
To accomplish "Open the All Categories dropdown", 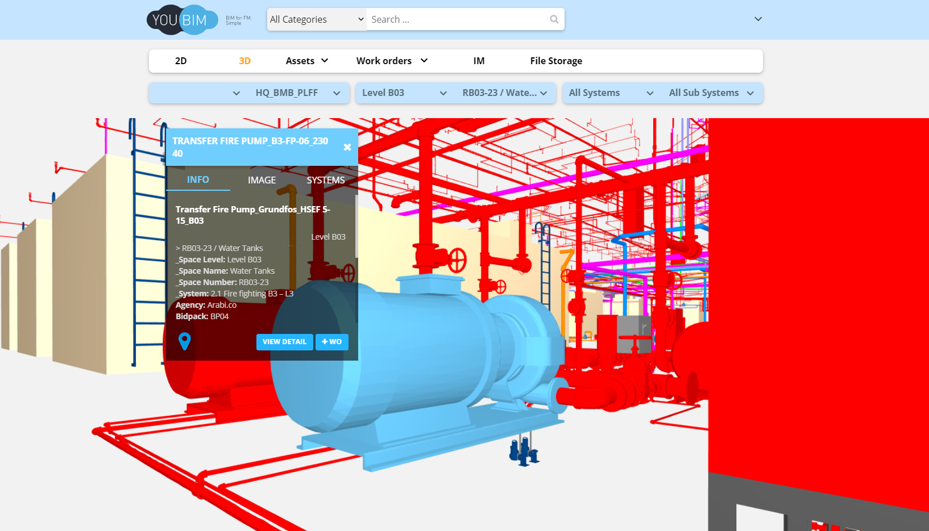I will tap(317, 19).
